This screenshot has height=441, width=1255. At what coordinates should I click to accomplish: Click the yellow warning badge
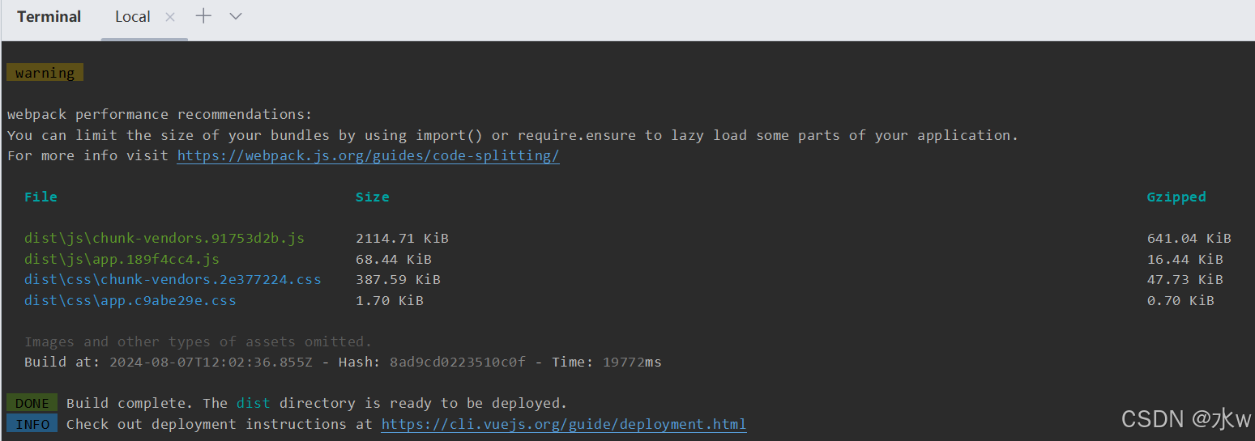click(45, 73)
